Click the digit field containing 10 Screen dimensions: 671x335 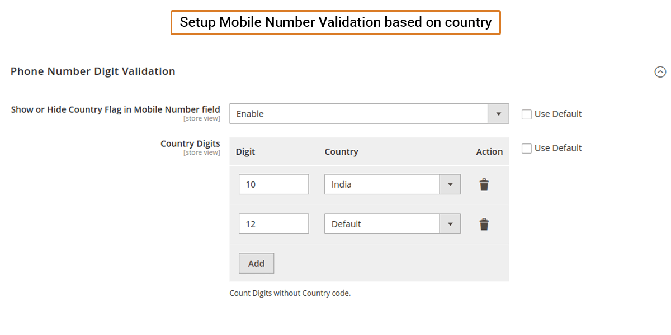tap(273, 184)
